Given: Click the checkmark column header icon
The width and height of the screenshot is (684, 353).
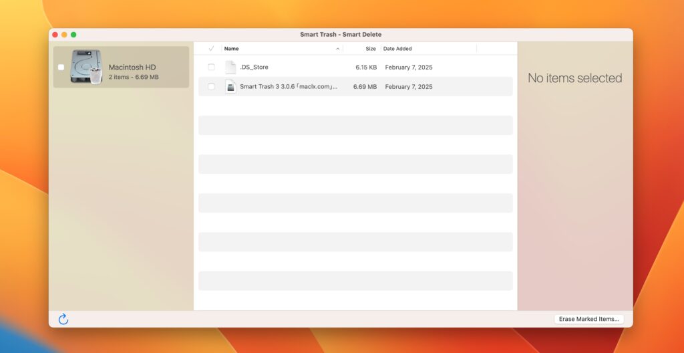Looking at the screenshot, I should tap(211, 49).
